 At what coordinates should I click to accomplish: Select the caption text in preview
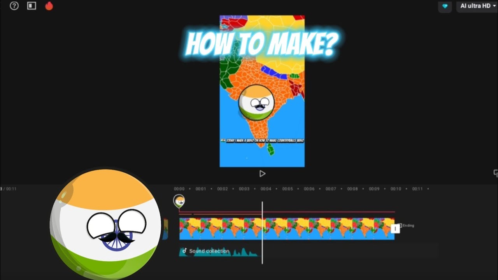click(262, 140)
